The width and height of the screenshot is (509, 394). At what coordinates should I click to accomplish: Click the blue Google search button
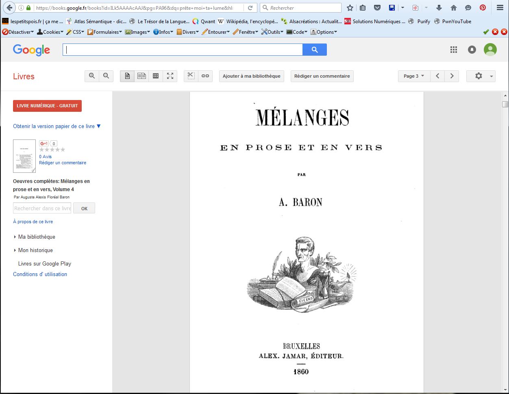pos(314,50)
